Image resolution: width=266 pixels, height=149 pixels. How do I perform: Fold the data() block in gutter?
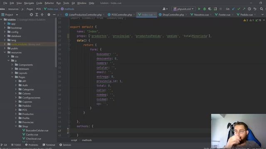(69, 41)
